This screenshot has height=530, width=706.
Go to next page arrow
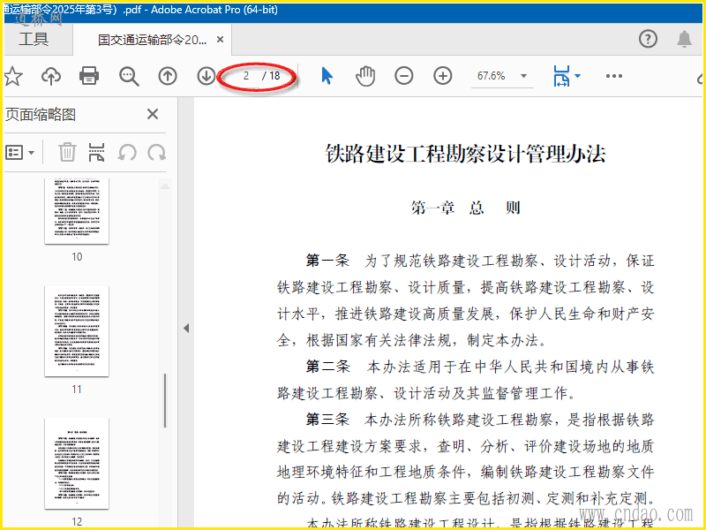(x=207, y=76)
